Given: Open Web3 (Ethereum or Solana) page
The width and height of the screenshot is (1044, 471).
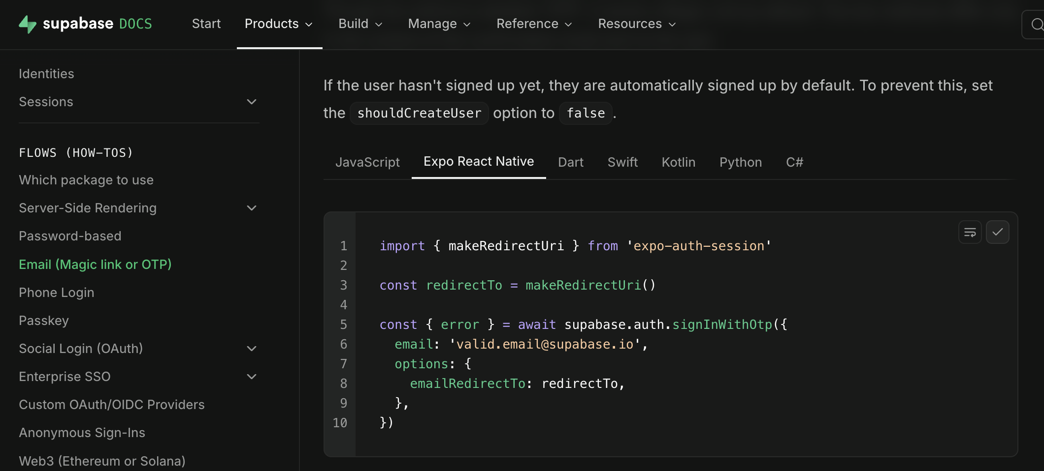Looking at the screenshot, I should pyautogui.click(x=102, y=461).
